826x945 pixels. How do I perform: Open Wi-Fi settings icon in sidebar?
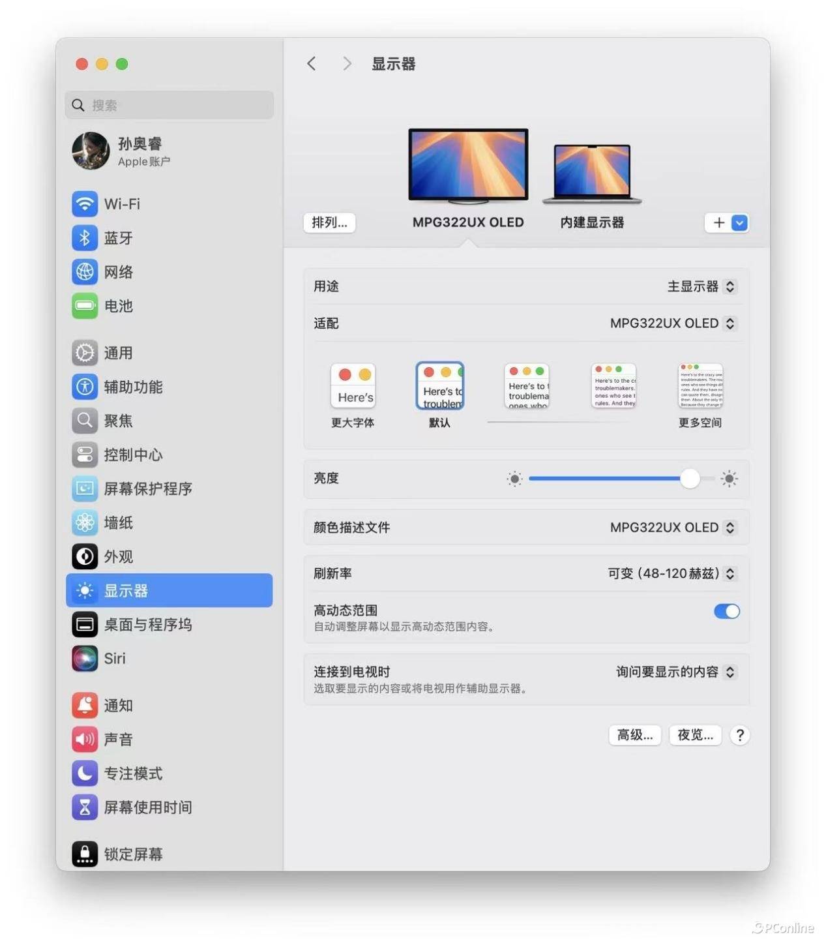coord(85,203)
